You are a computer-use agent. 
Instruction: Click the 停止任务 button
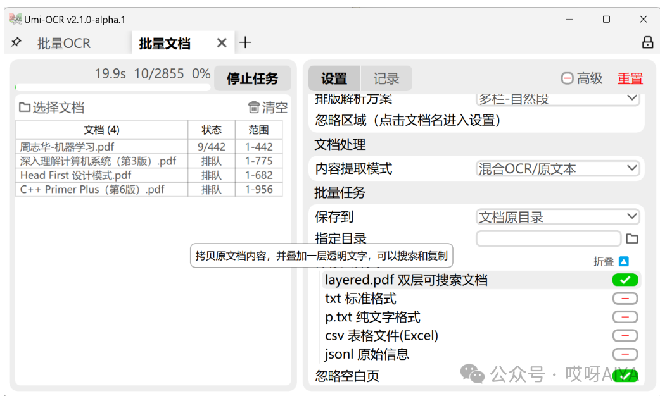(x=252, y=78)
